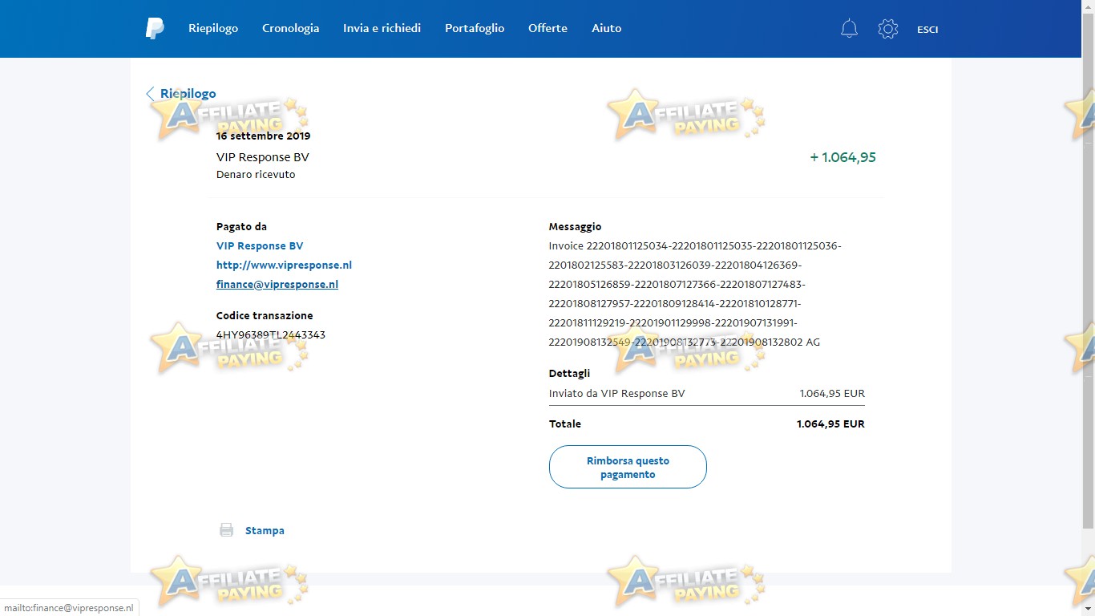
Task: Click the + 1.064,95 amount
Action: click(843, 157)
